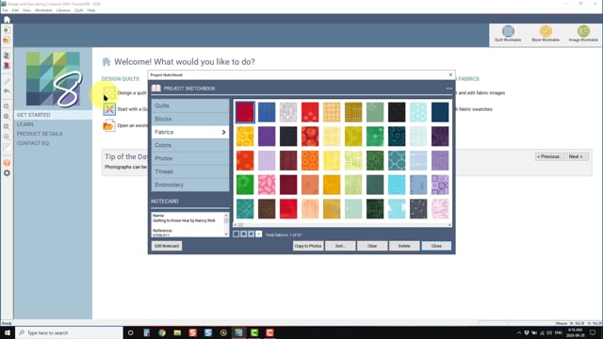Switch to the Quilts section of Sketchbook

pos(190,105)
